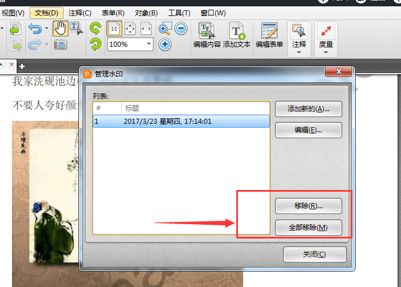The width and height of the screenshot is (401, 287).
Task: Click 添加文本 add text tool
Action: pos(237,35)
